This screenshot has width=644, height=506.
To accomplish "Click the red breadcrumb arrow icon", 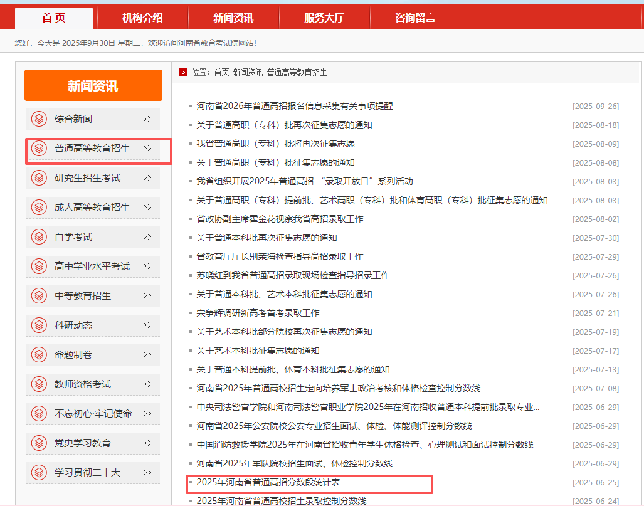I will click(182, 72).
